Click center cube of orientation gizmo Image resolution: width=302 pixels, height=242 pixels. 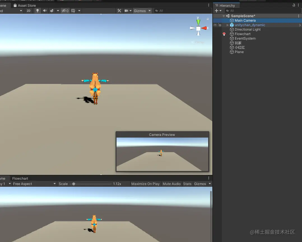198,29
